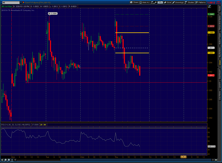Open the Level II side tab
This screenshot has height=163, width=222.
220,85
